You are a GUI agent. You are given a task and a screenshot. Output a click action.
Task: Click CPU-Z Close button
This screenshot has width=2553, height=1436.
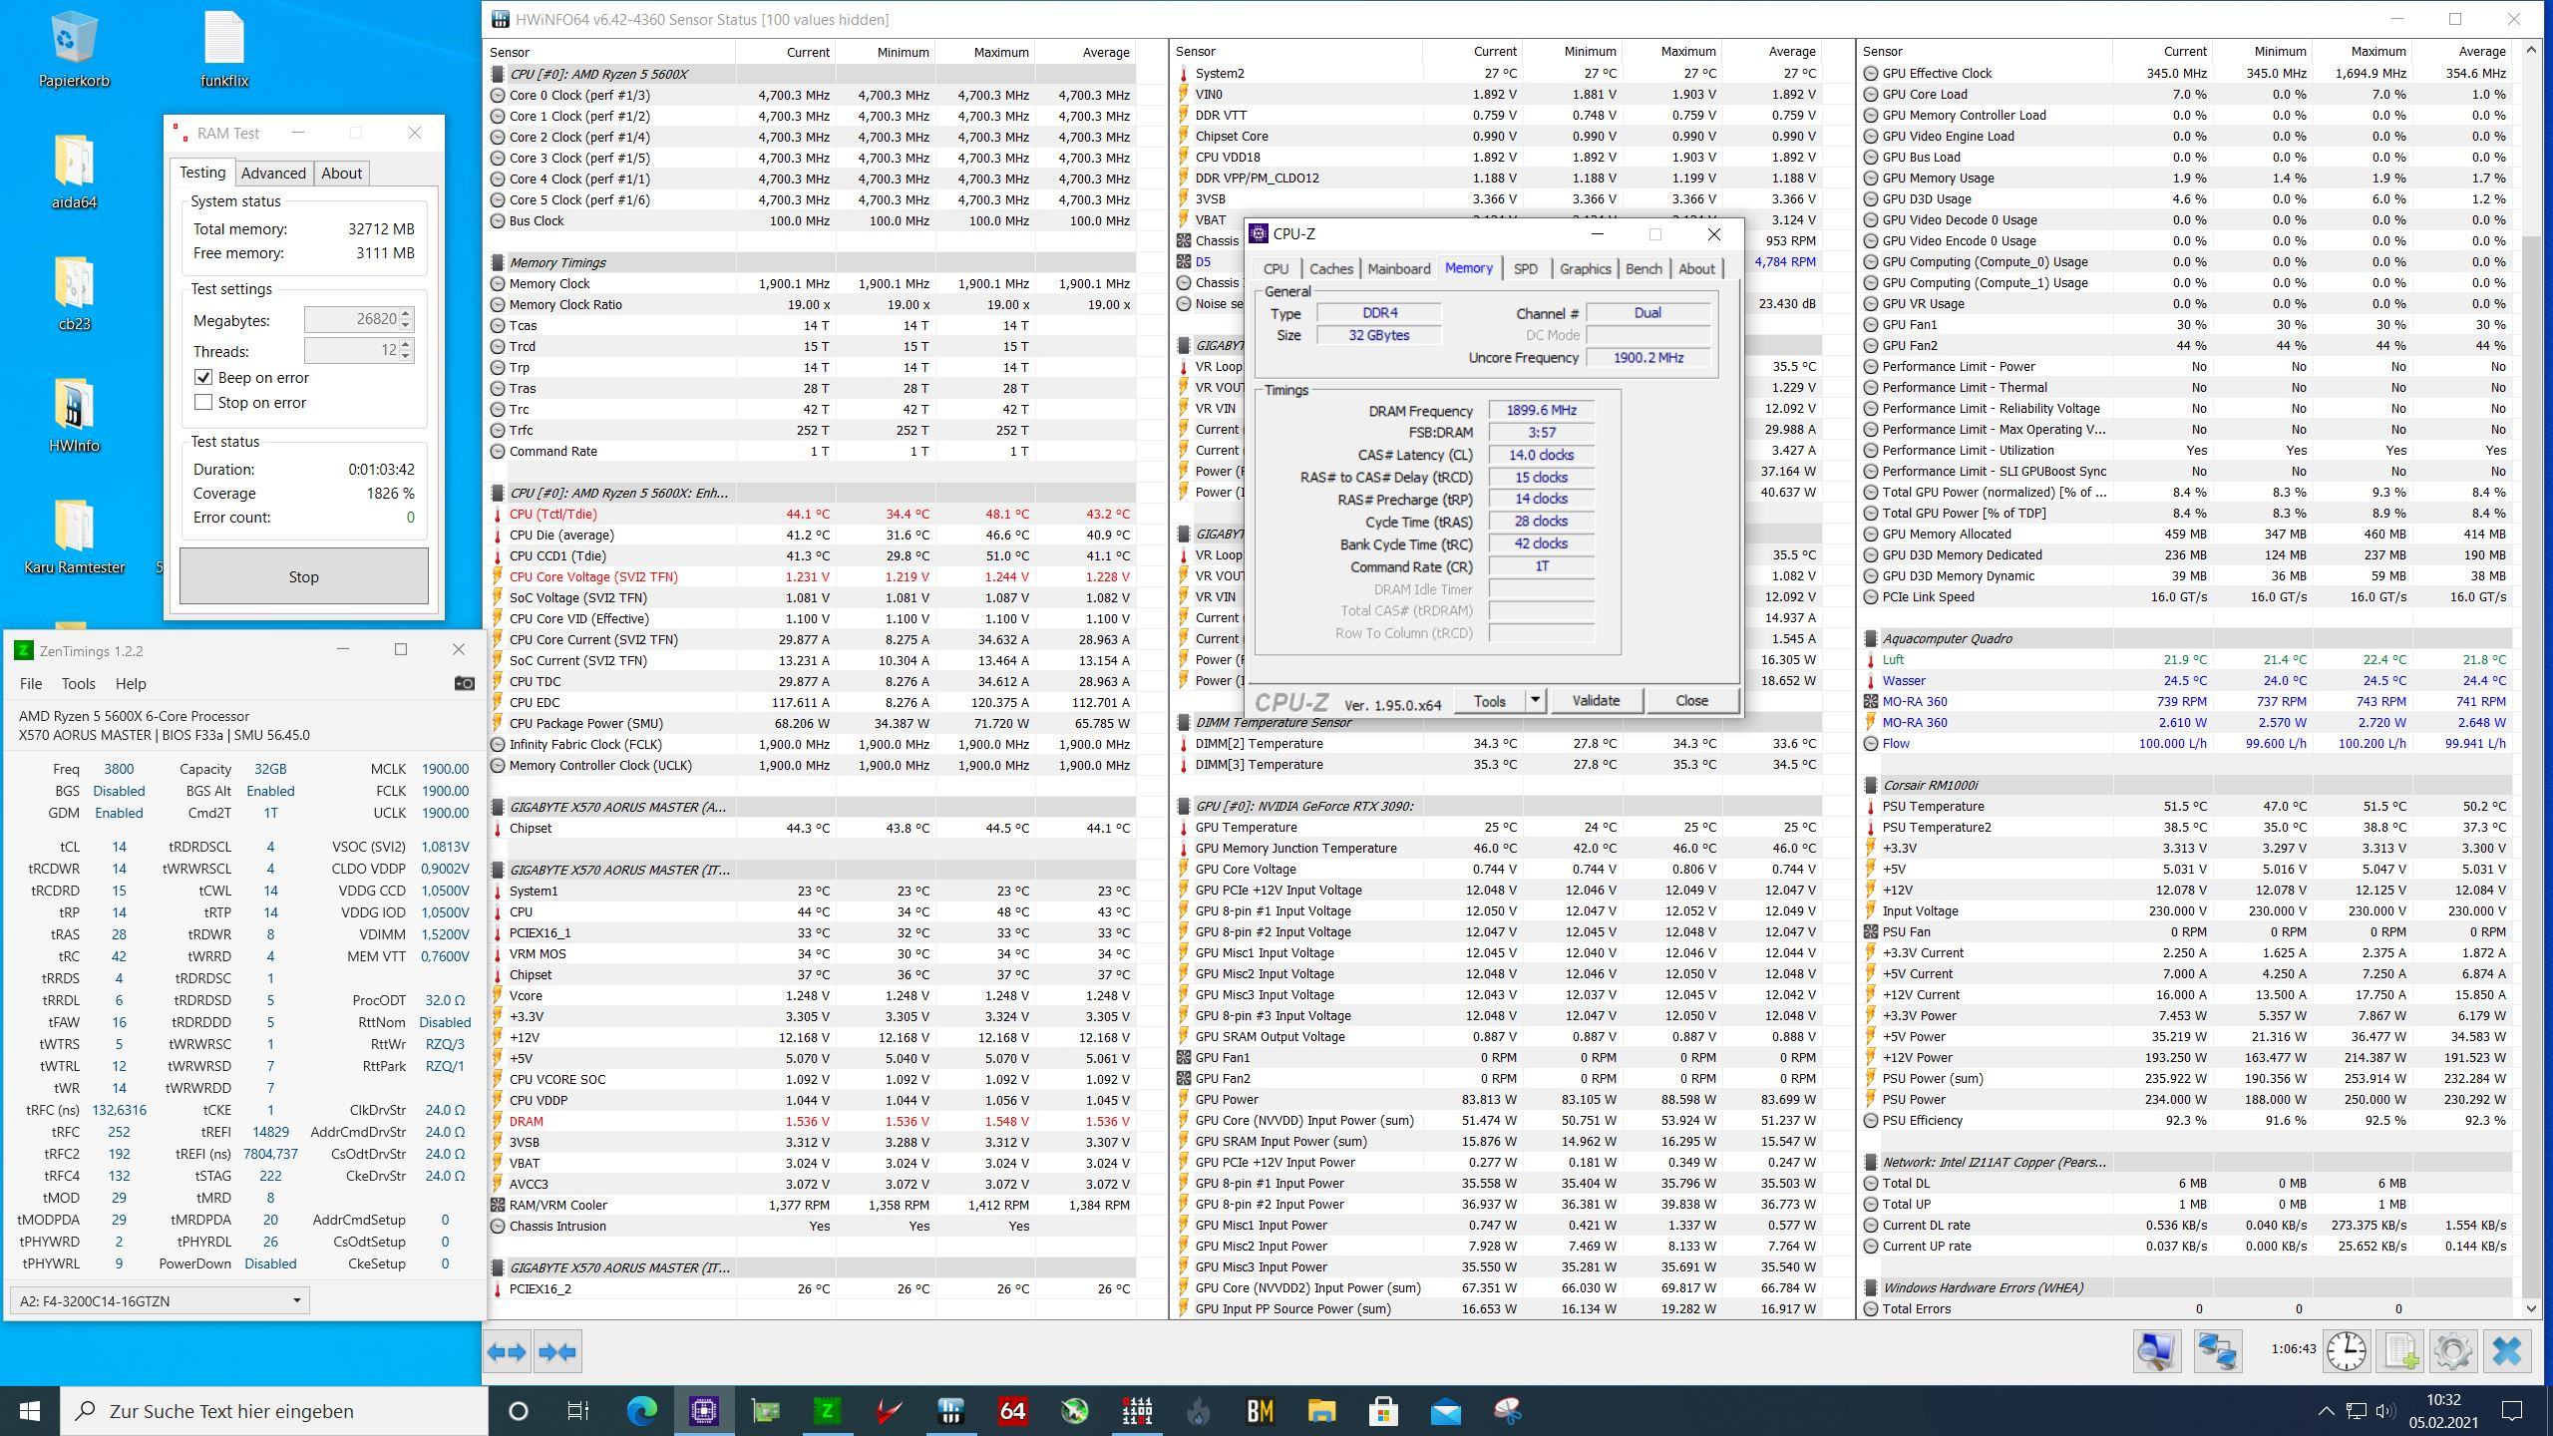pyautogui.click(x=1691, y=700)
